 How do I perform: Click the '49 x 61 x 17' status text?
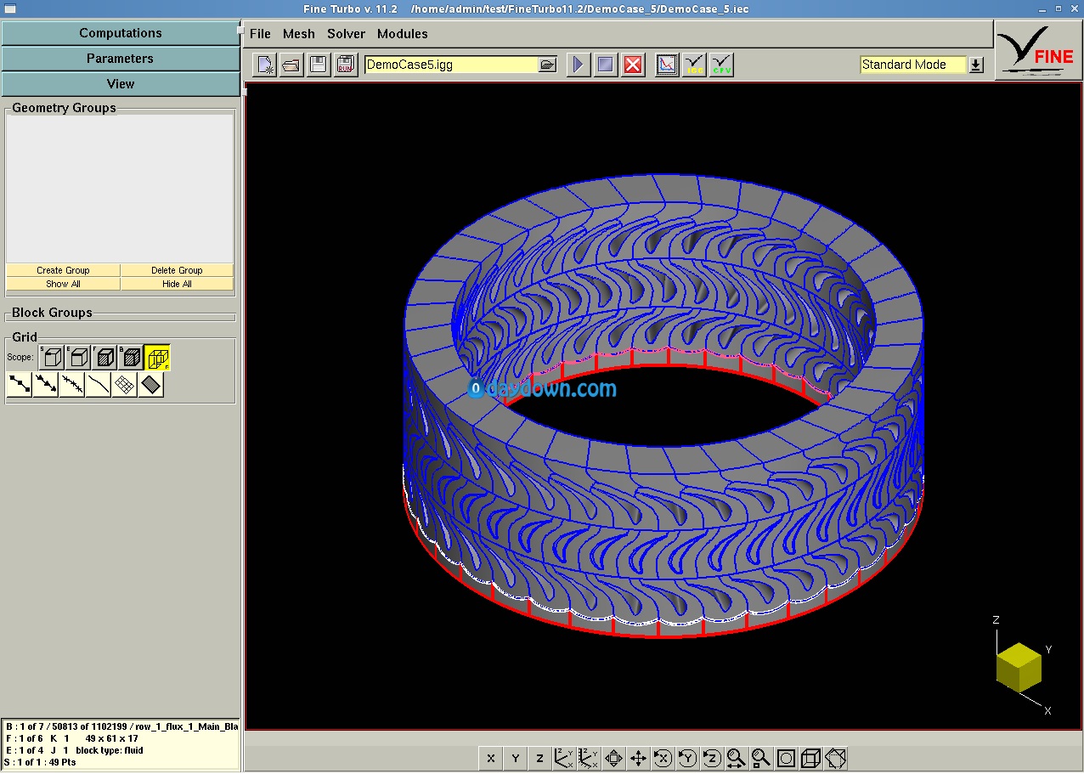tap(111, 738)
